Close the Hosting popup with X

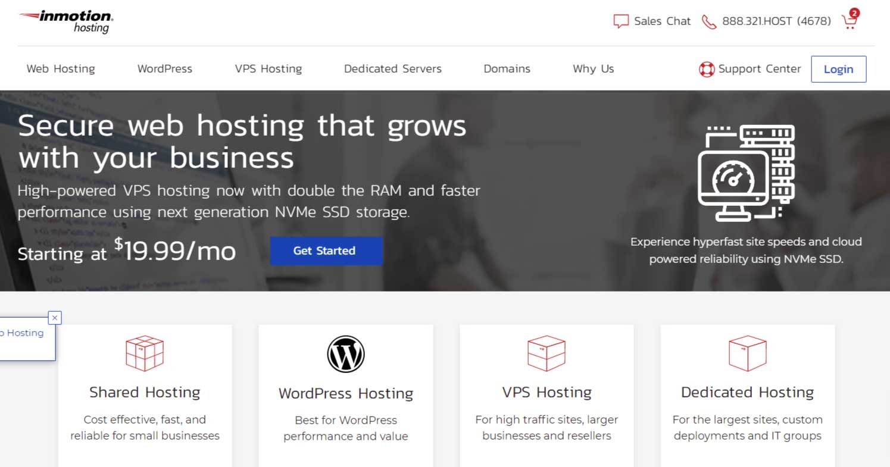(55, 318)
